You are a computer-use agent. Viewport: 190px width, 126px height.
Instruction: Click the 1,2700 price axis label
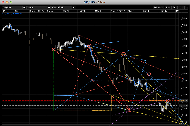coord(183,81)
